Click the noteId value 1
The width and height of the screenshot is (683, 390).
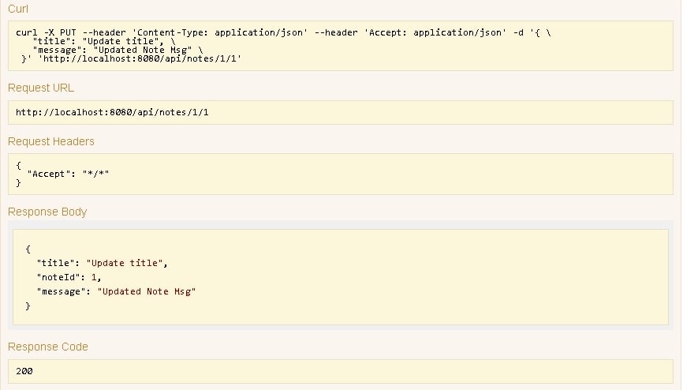(x=94, y=277)
